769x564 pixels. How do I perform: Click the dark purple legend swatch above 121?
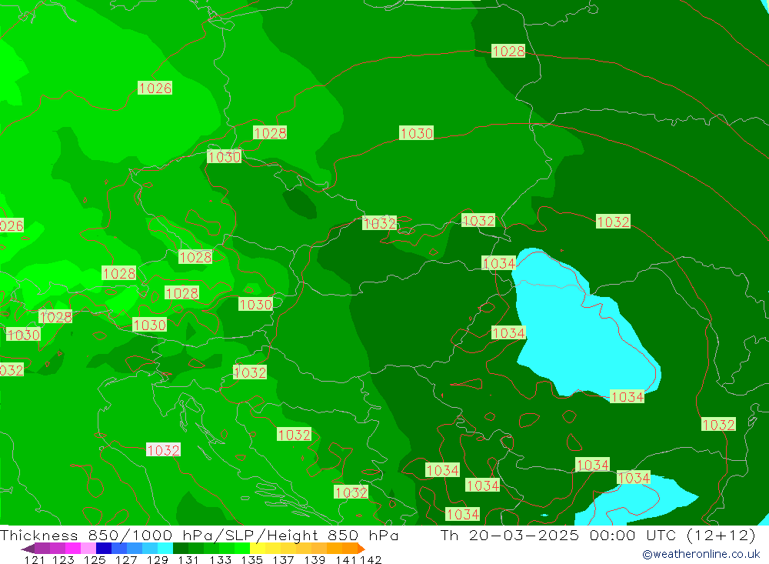click(42, 548)
